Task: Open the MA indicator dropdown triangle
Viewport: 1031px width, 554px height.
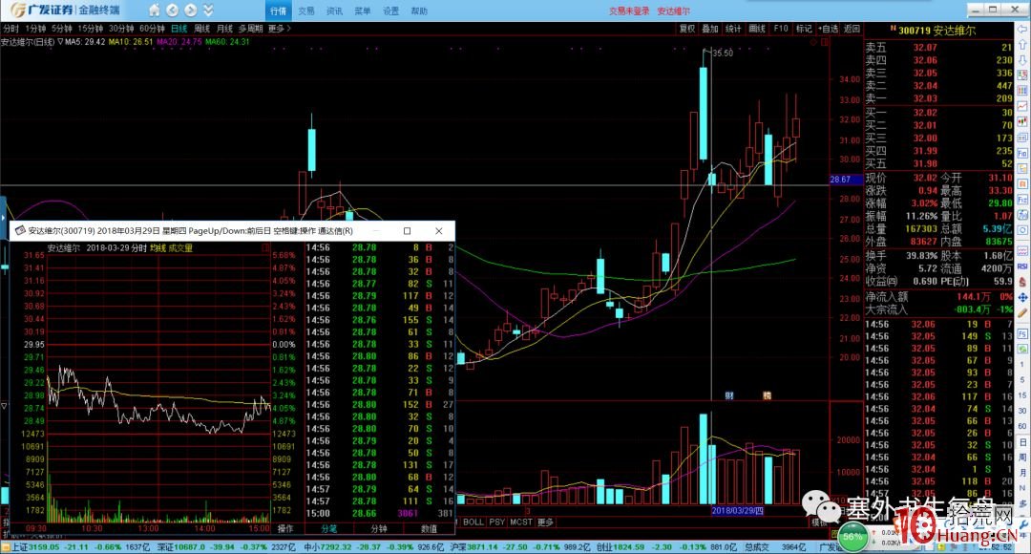Action: 60,41
